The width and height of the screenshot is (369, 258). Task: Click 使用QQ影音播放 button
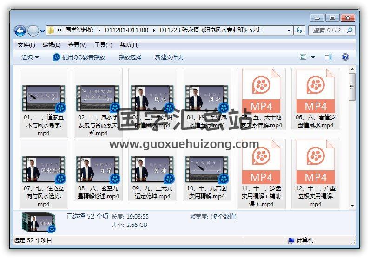click(79, 57)
